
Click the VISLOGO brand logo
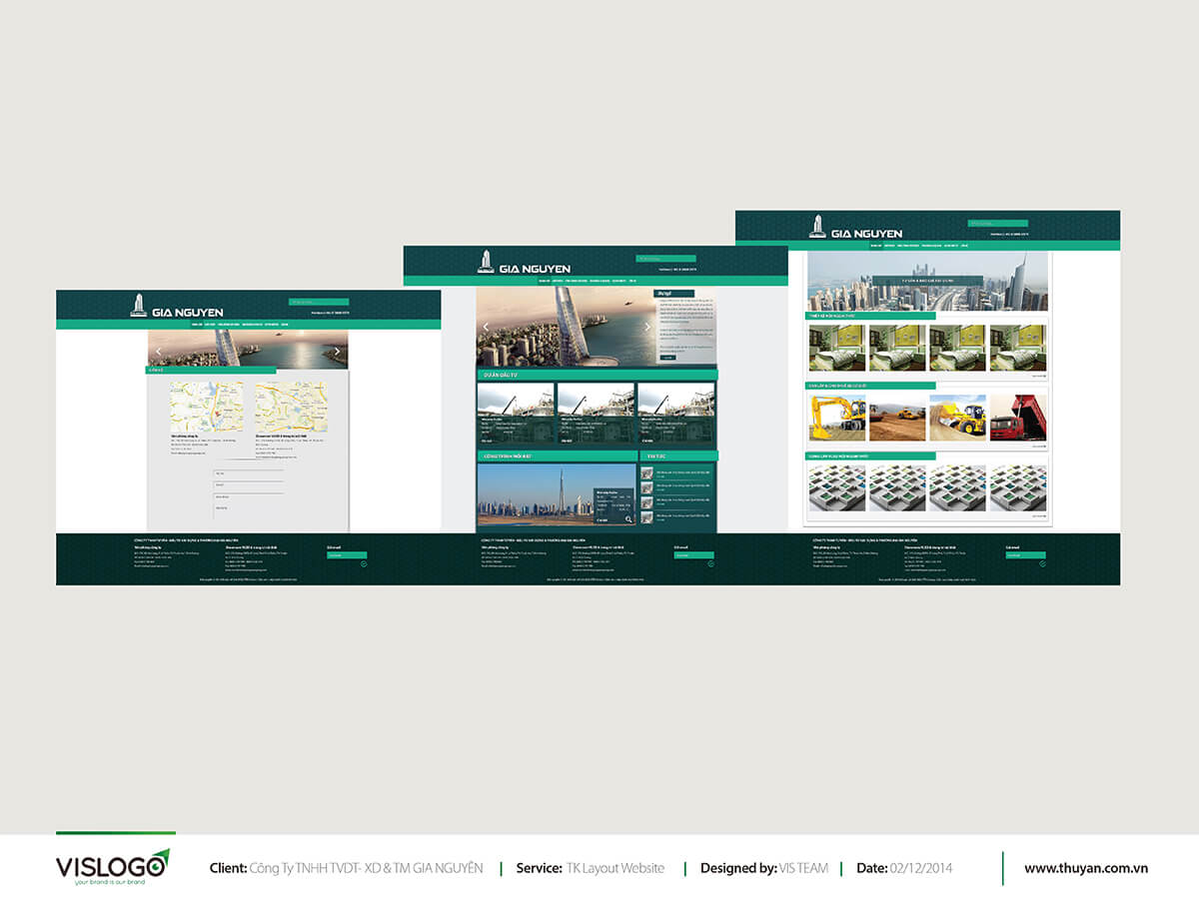coord(112,866)
